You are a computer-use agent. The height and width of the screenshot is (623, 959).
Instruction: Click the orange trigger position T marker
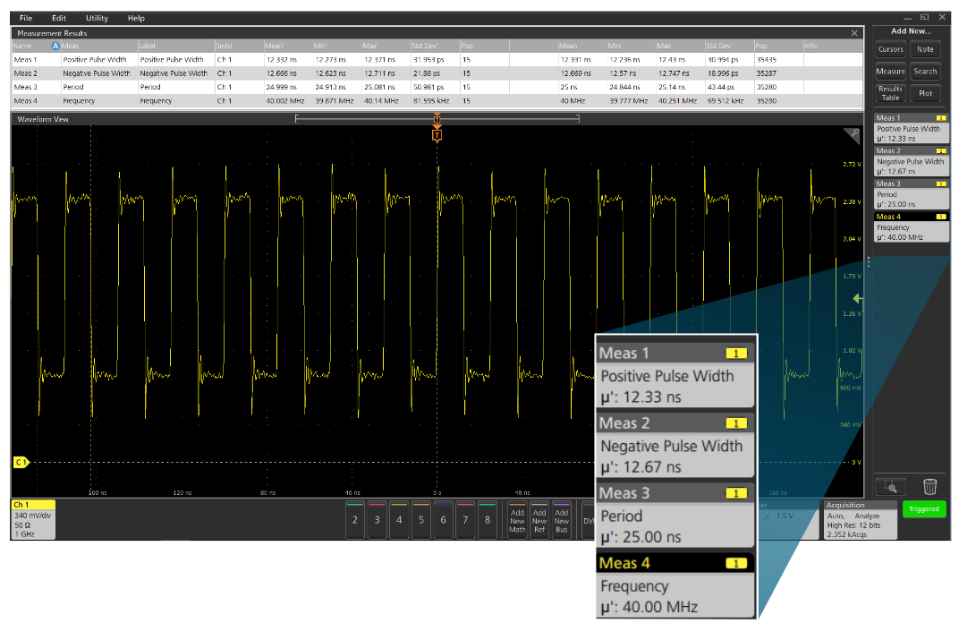click(x=437, y=135)
